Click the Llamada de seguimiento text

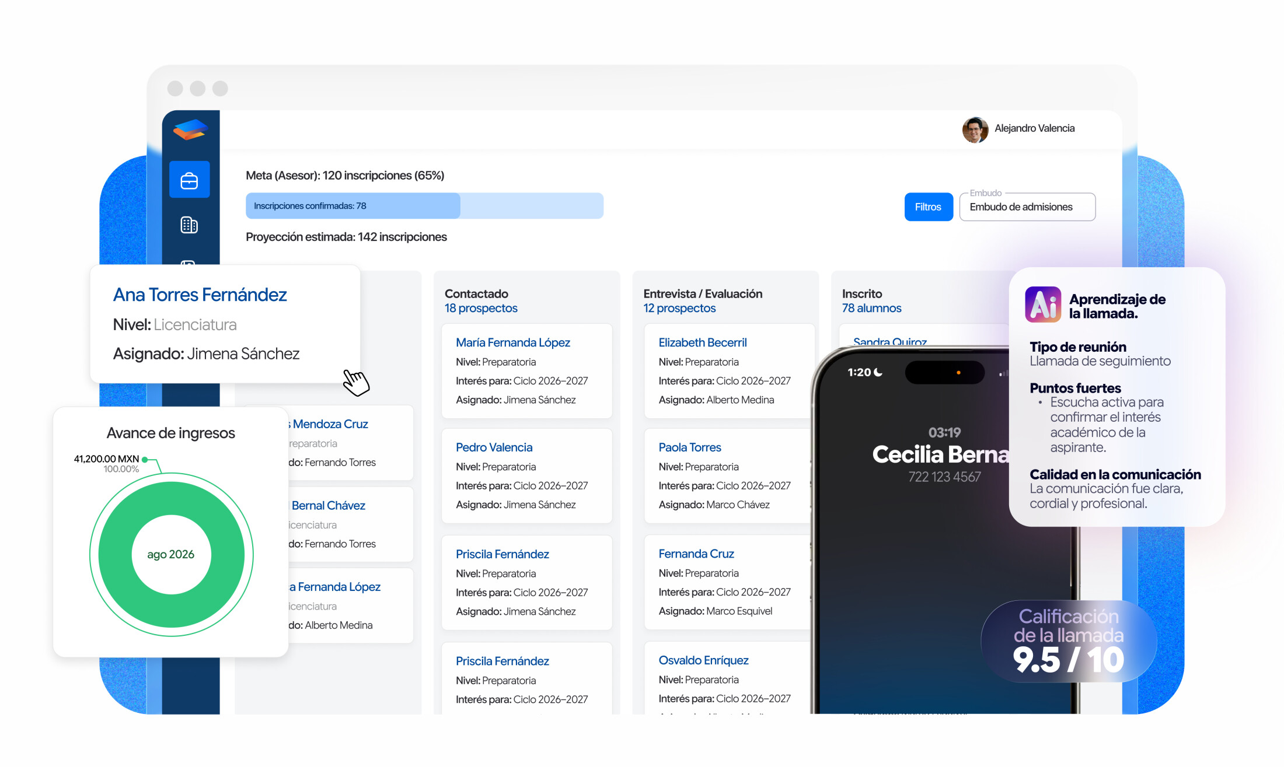click(x=1100, y=361)
